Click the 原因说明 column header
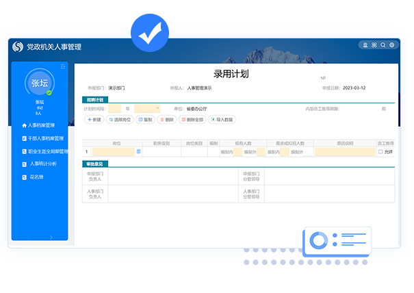 345,143
